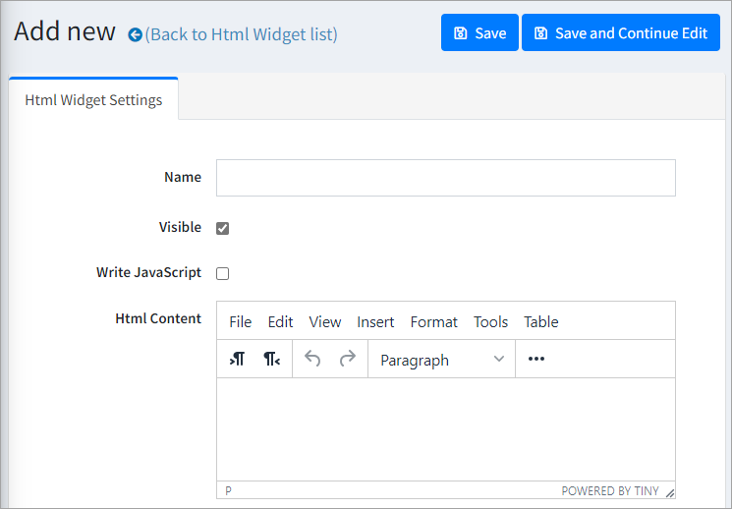The height and width of the screenshot is (509, 732).
Task: Click the Save button
Action: [x=479, y=32]
